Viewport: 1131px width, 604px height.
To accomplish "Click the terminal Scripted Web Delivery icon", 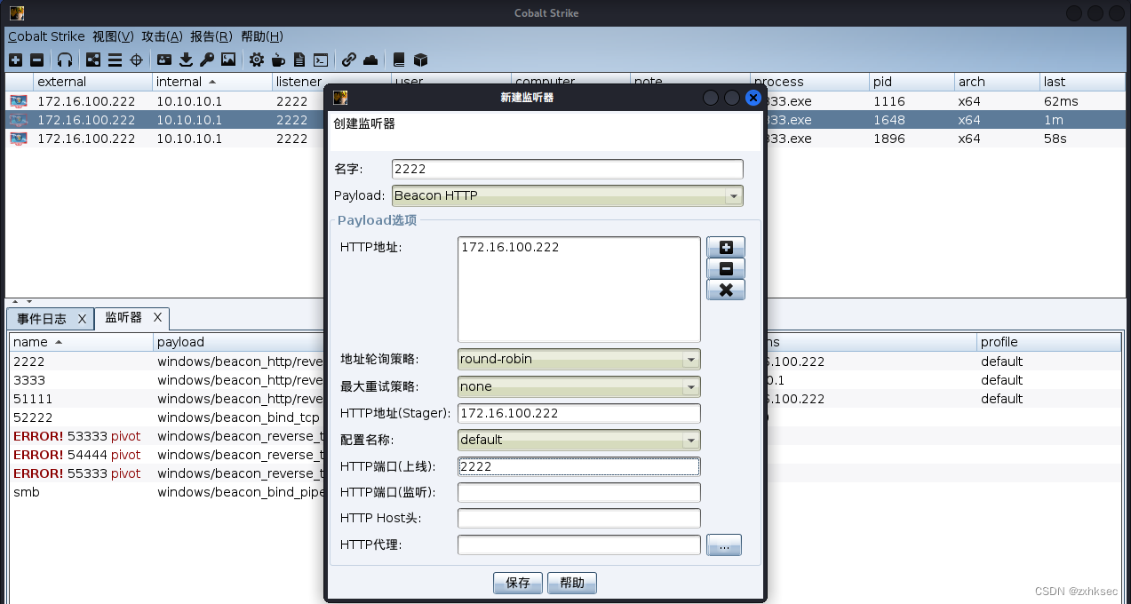I will [x=321, y=60].
